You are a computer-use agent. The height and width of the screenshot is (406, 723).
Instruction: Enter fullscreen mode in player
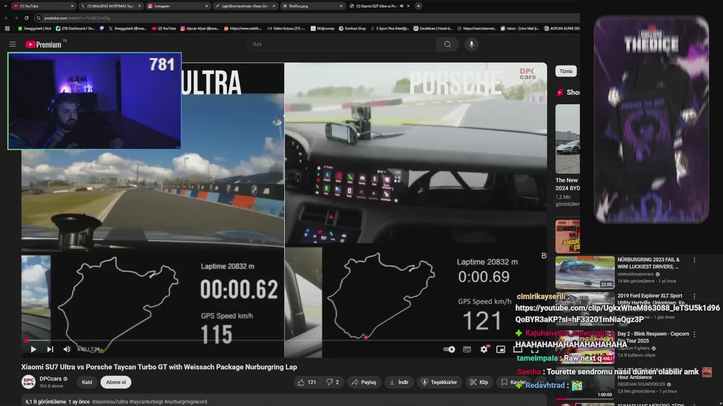click(x=534, y=349)
